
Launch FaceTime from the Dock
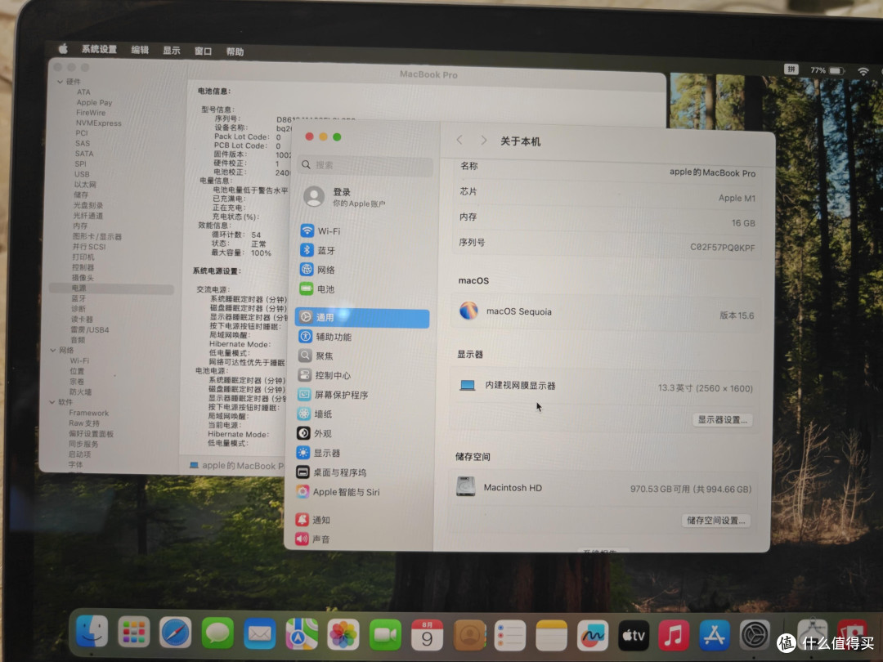tap(385, 635)
